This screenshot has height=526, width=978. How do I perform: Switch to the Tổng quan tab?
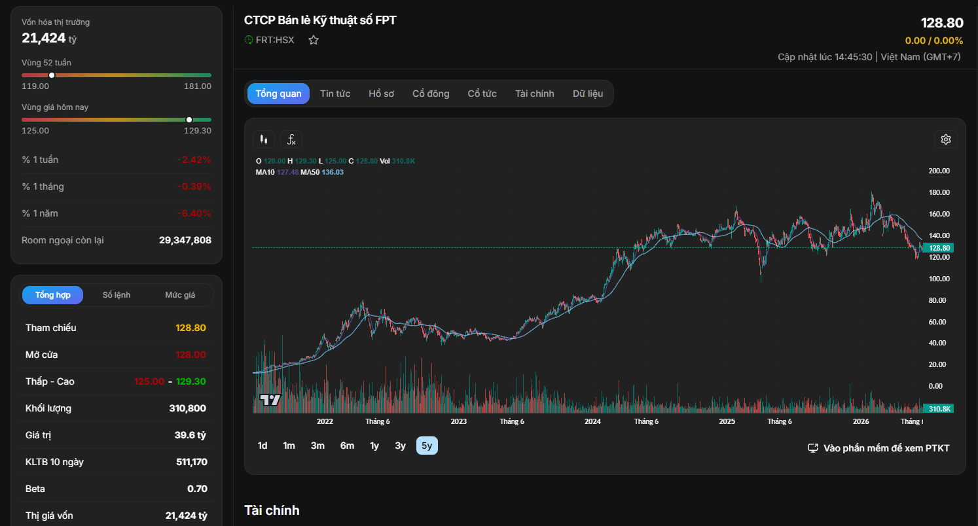pos(278,94)
